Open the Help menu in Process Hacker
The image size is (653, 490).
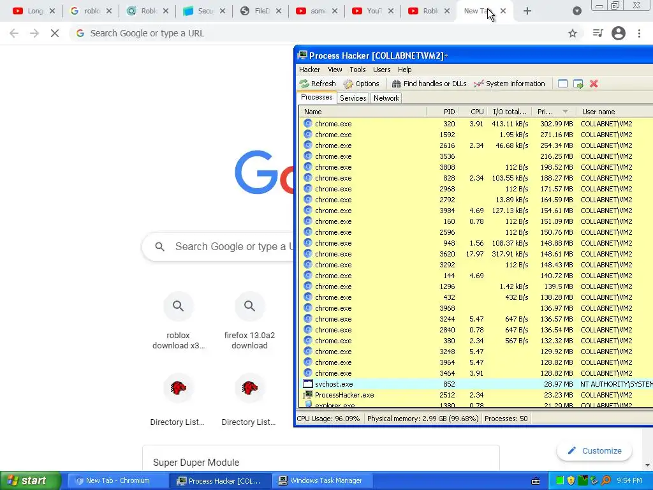404,70
